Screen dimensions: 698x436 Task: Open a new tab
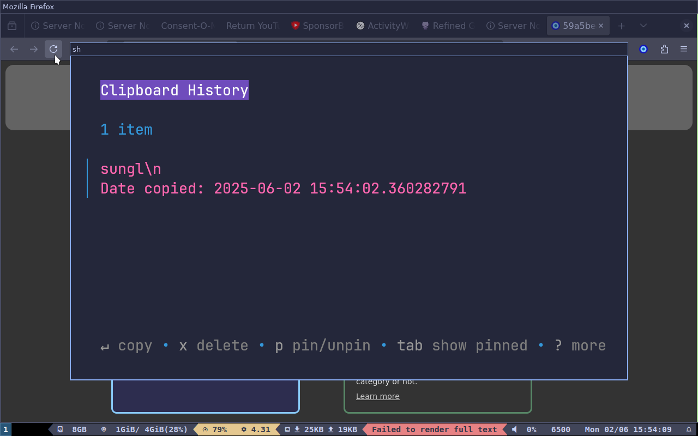coord(621,26)
